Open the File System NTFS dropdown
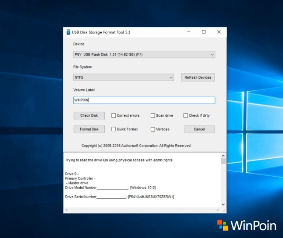Viewport: 283px width, 238px height. pyautogui.click(x=123, y=77)
